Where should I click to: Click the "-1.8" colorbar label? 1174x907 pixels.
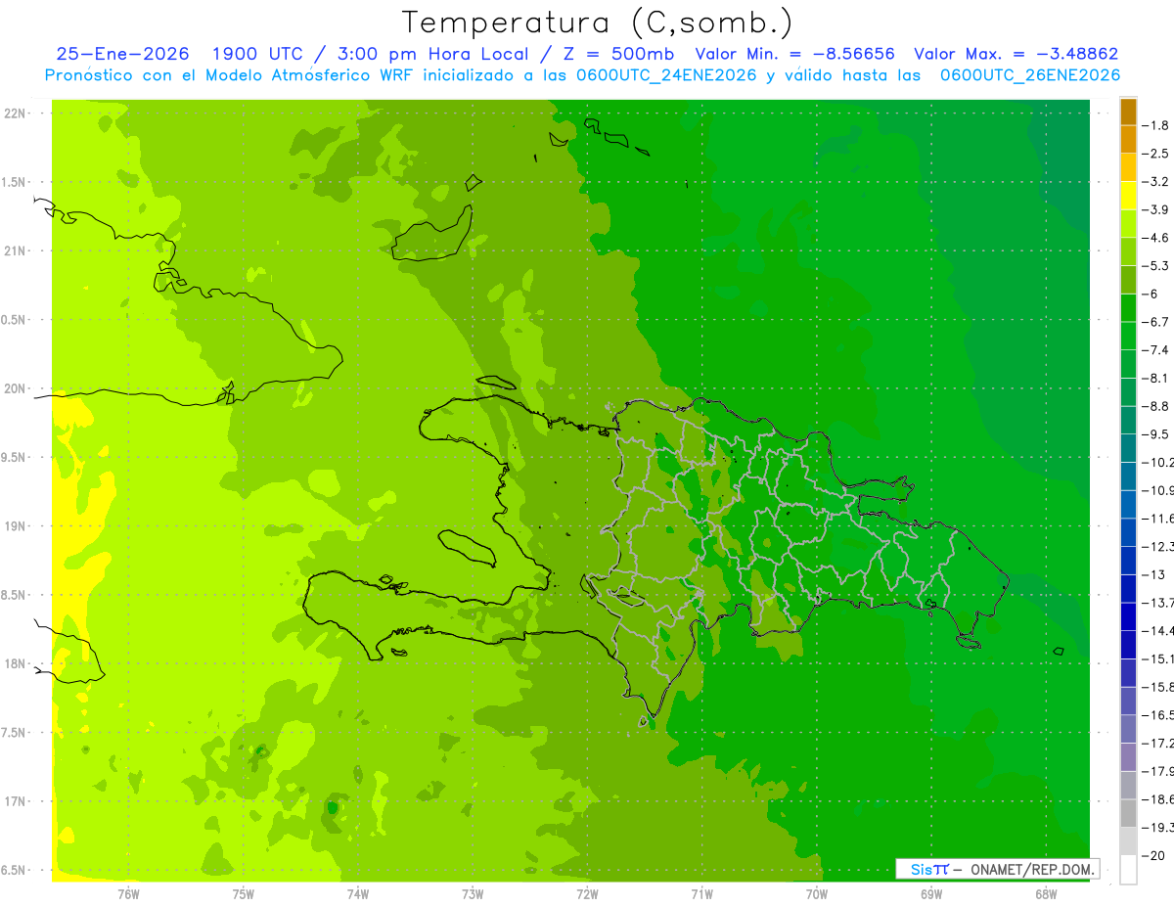(1155, 125)
